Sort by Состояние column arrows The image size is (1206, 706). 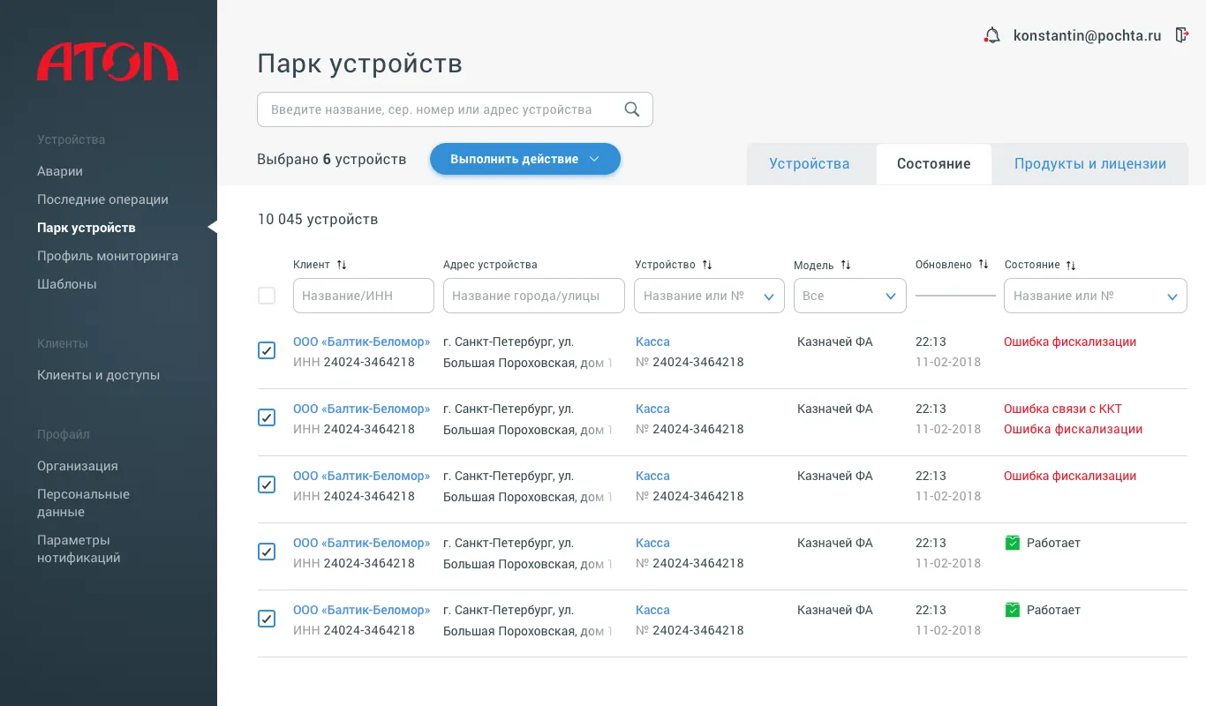point(1071,265)
